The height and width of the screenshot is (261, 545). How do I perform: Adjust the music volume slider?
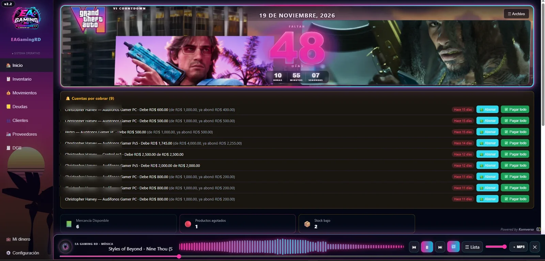pyautogui.click(x=496, y=247)
